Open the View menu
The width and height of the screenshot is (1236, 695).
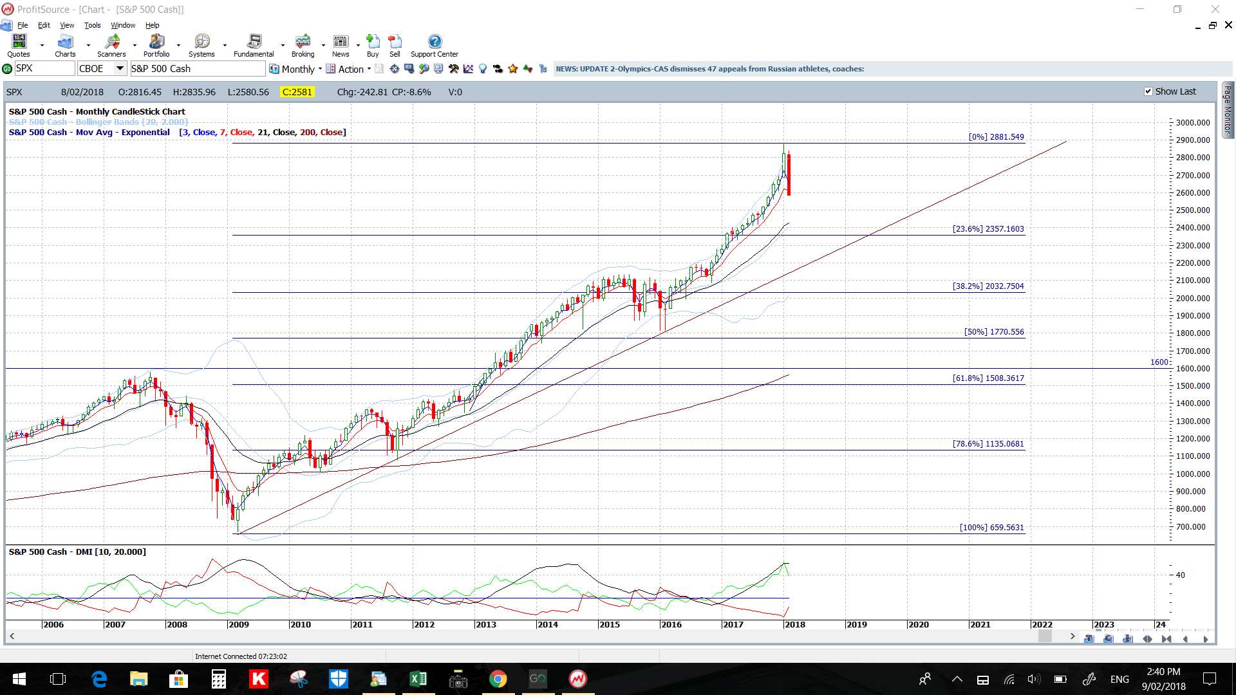click(67, 25)
